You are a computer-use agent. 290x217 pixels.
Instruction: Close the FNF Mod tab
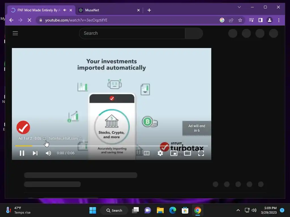71,10
